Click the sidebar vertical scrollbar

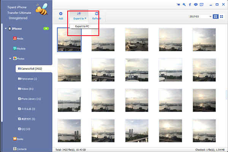(2, 72)
